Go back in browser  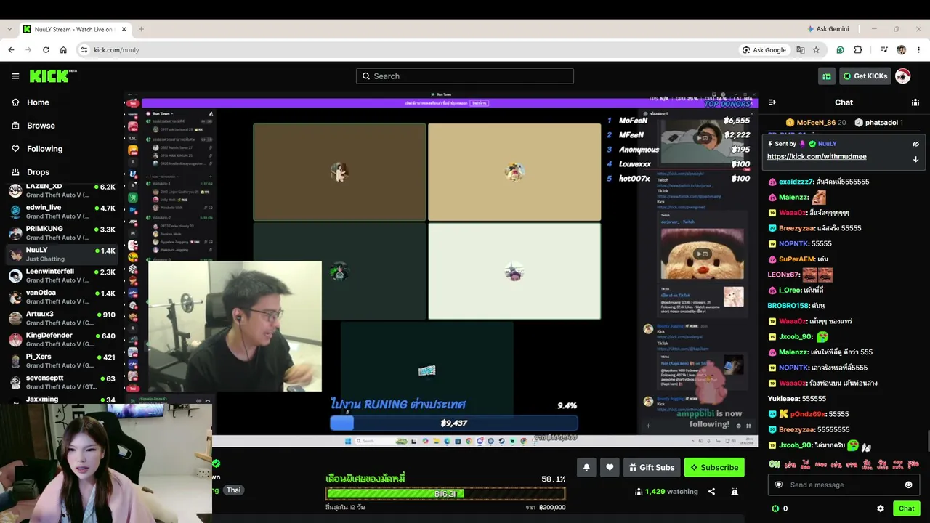[x=11, y=50]
